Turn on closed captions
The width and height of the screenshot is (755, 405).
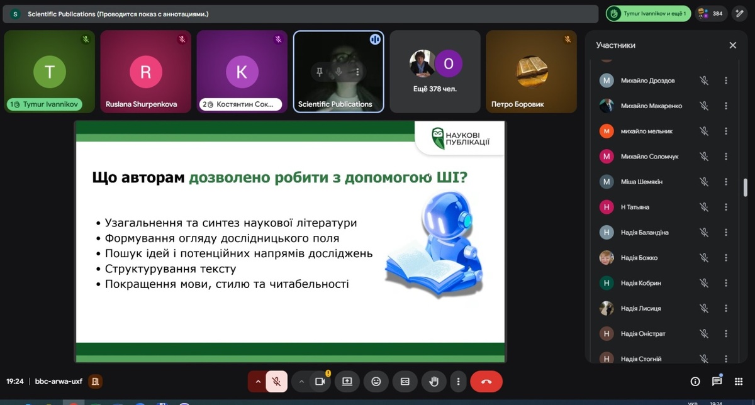pos(405,381)
